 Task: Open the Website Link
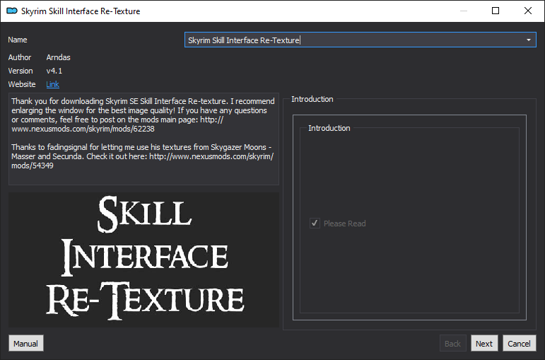click(52, 84)
